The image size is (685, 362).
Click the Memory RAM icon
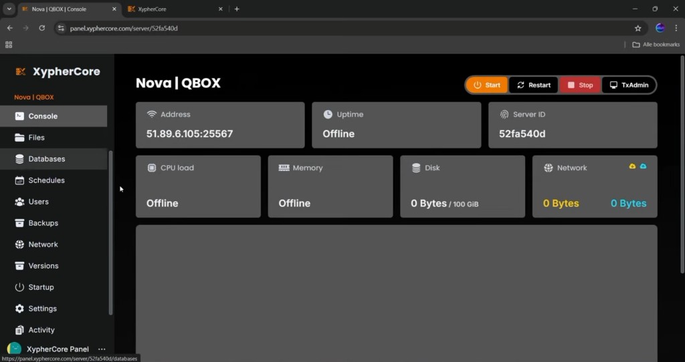pos(284,168)
